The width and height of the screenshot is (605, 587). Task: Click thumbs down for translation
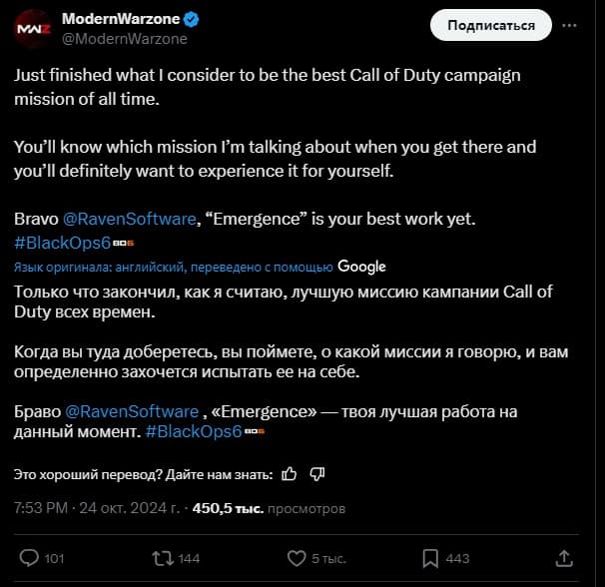[x=316, y=473]
